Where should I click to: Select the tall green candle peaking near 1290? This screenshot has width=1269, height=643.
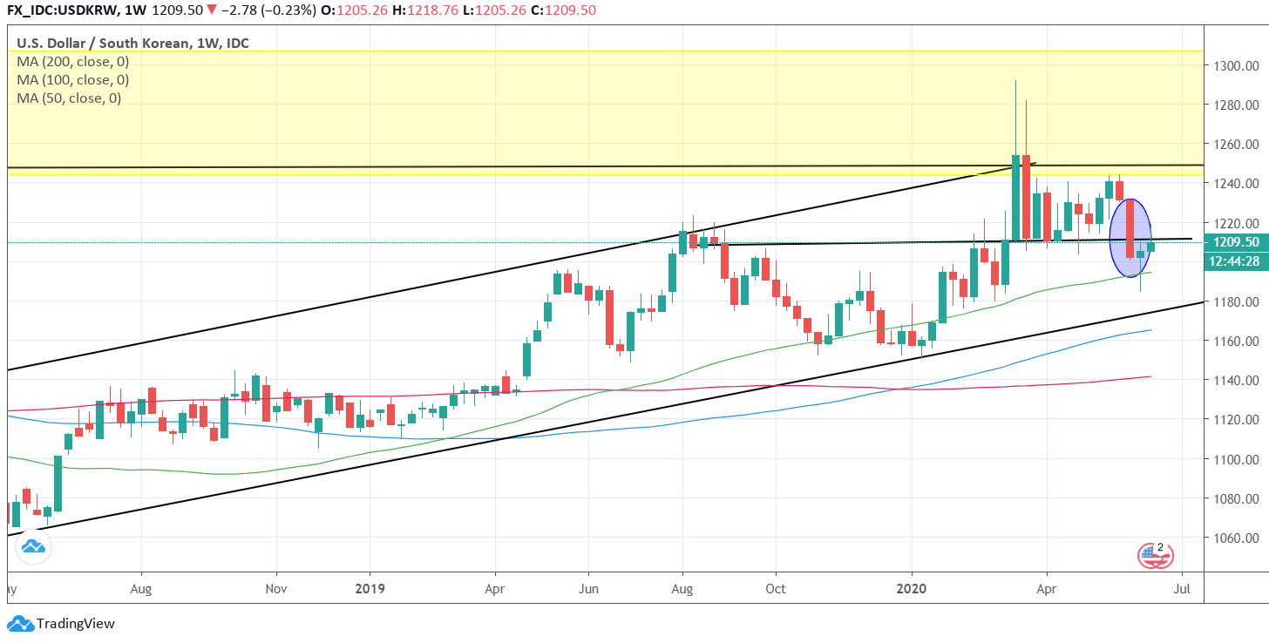(x=1015, y=197)
